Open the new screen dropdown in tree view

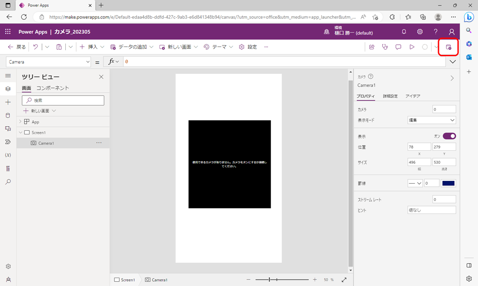54,111
